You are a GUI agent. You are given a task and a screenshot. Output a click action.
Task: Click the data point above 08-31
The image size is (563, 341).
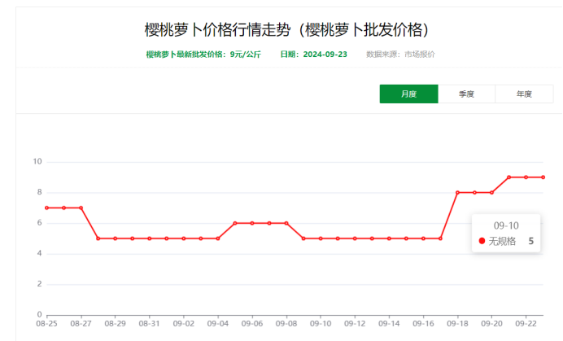pyautogui.click(x=150, y=238)
